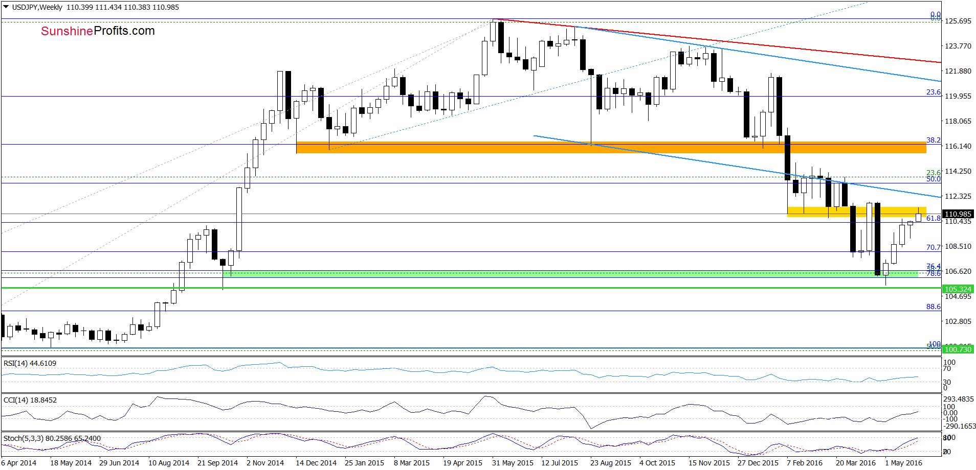Click the green 100.730 price level tag
Image resolution: width=976 pixels, height=470 pixels.
(x=958, y=349)
